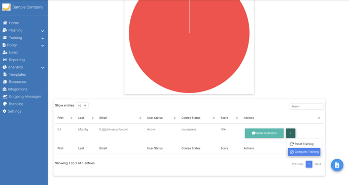Image resolution: width=349 pixels, height=185 pixels.
Task: Click the EJ@phinsecurity.com email cell
Action: click(114, 129)
